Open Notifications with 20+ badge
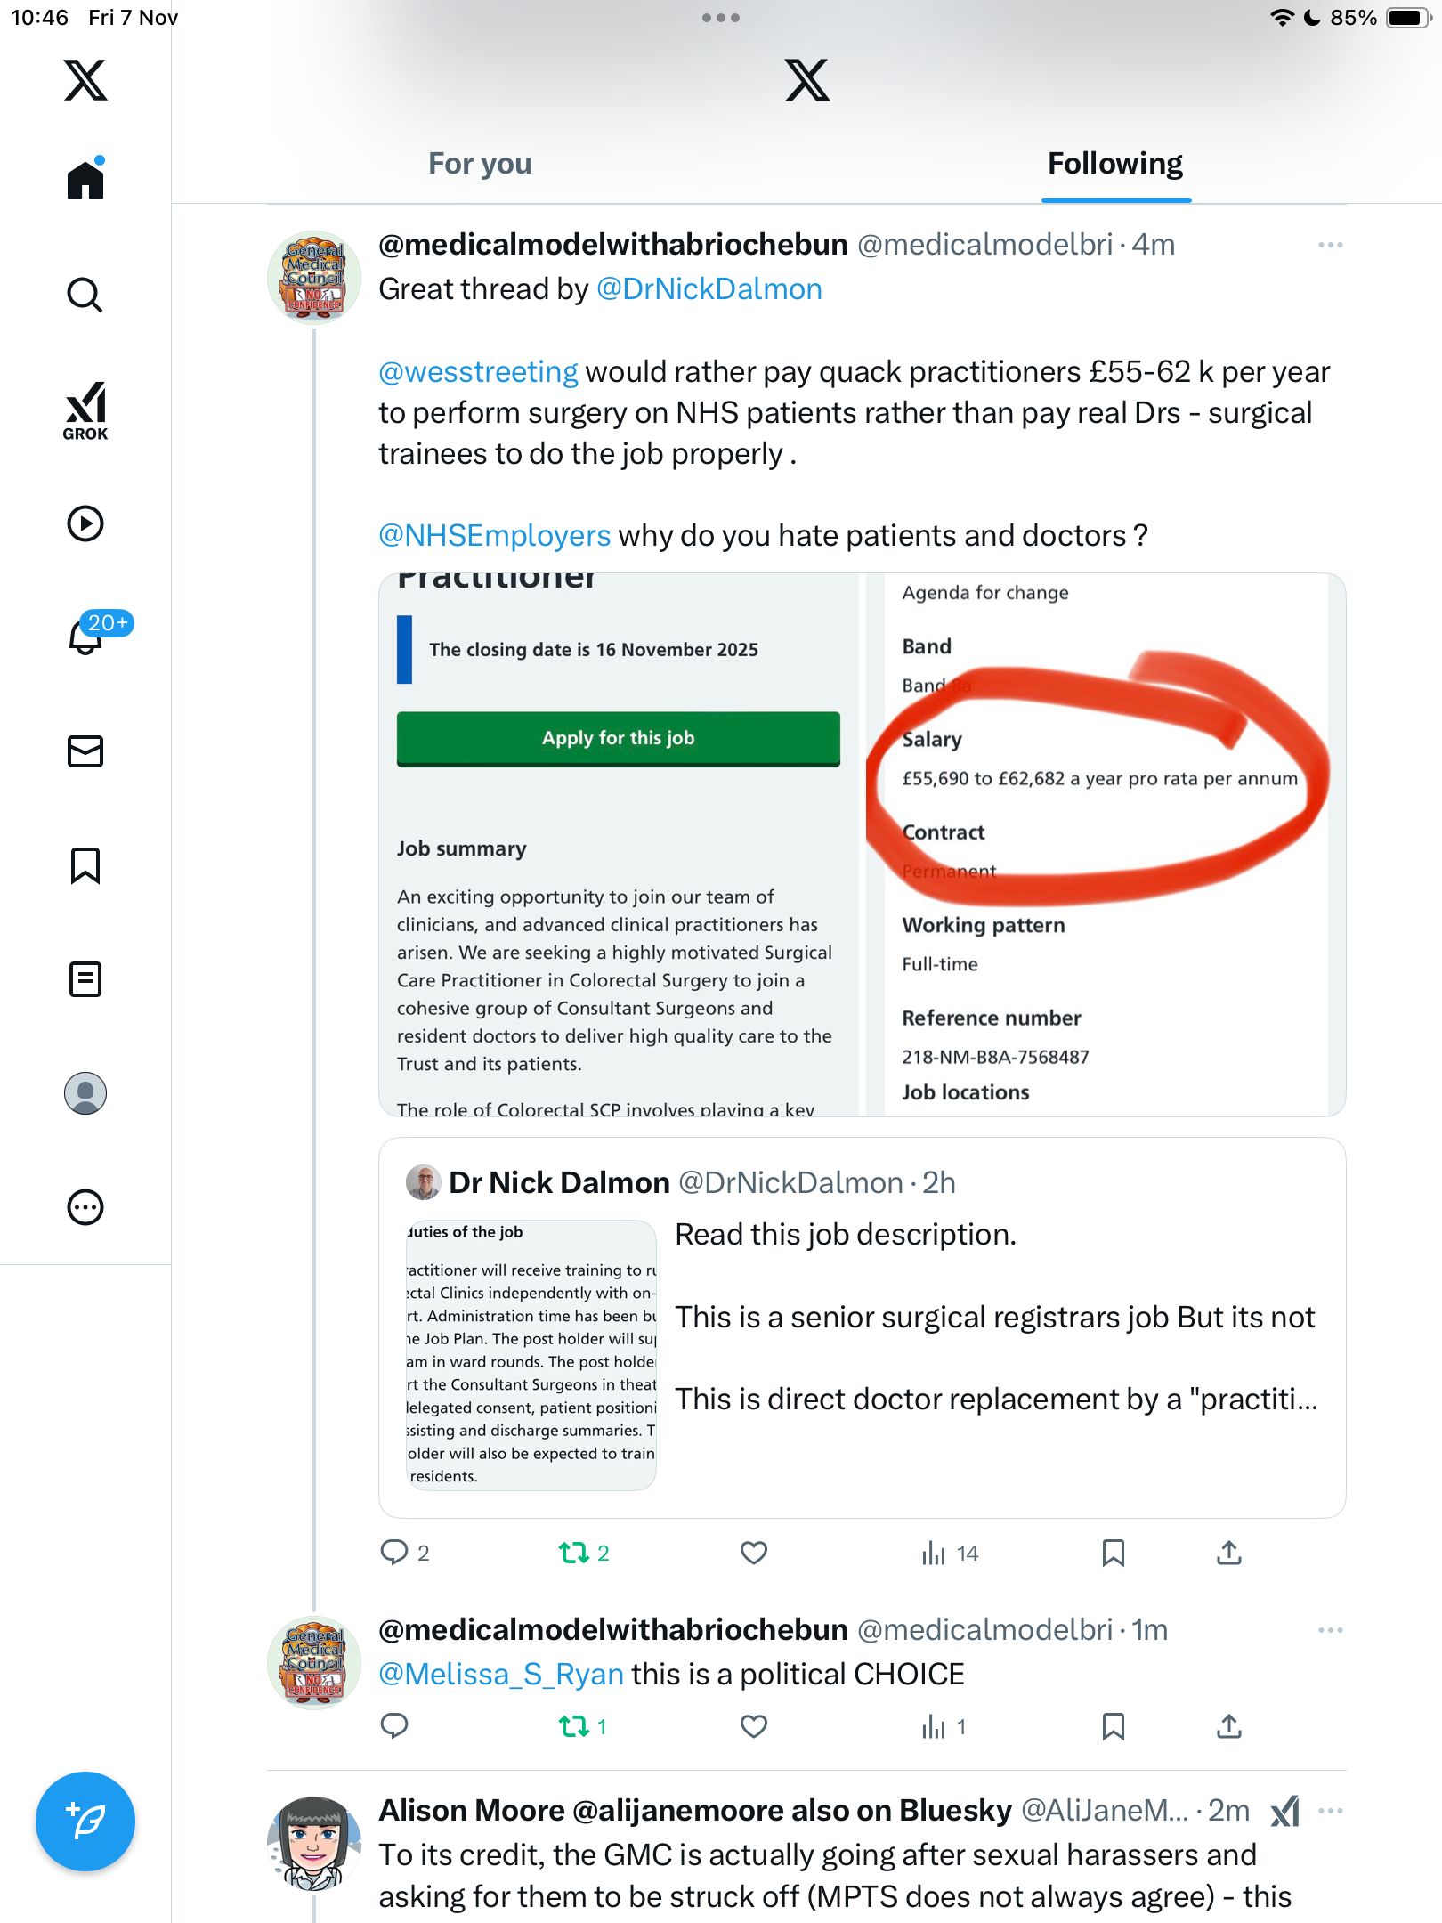Image resolution: width=1442 pixels, height=1923 pixels. [87, 637]
